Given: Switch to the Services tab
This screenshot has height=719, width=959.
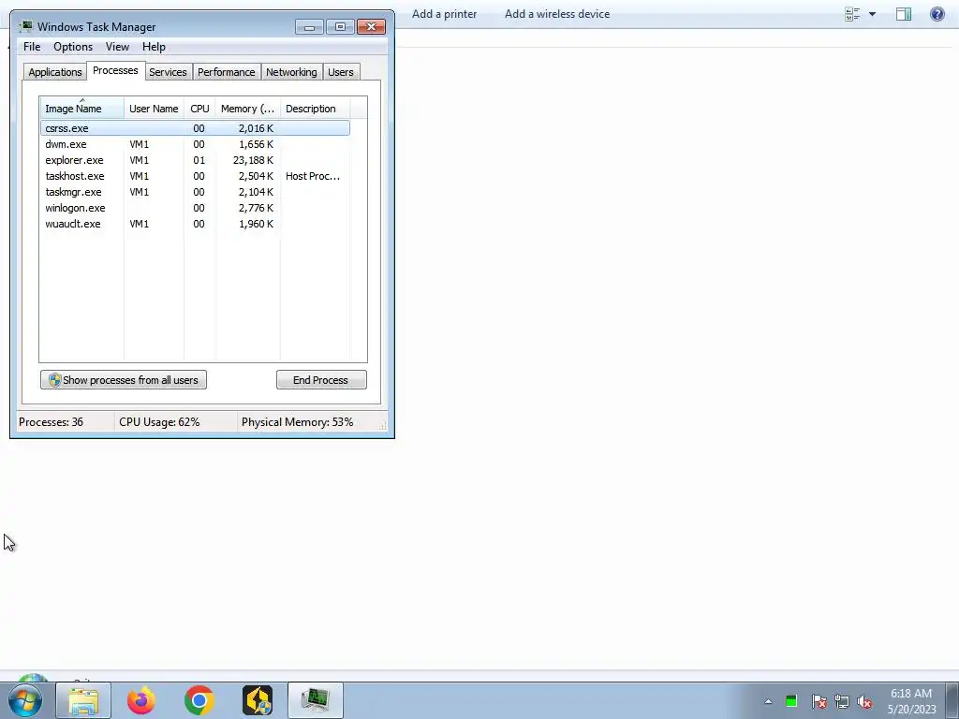Looking at the screenshot, I should click(x=169, y=72).
